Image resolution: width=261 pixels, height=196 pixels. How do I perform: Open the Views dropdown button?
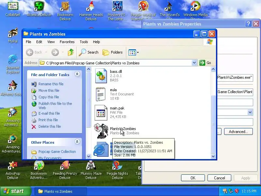coord(133,52)
